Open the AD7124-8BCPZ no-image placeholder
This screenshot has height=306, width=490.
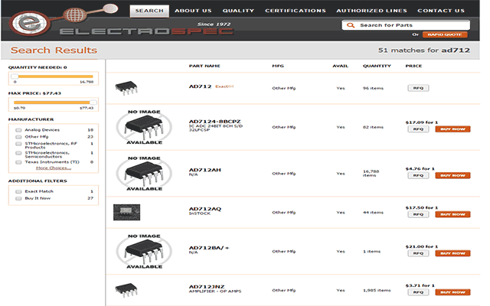click(x=144, y=127)
